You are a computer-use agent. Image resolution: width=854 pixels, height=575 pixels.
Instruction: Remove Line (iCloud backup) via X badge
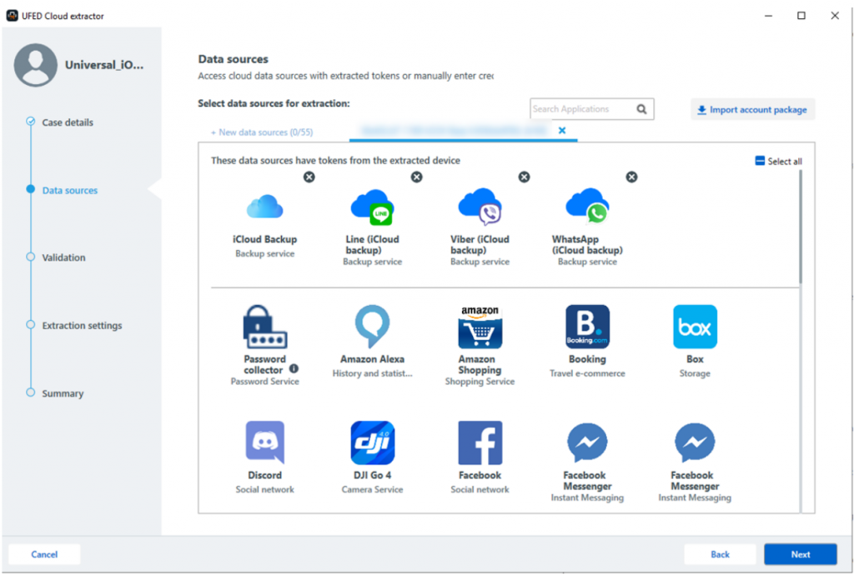coord(417,177)
